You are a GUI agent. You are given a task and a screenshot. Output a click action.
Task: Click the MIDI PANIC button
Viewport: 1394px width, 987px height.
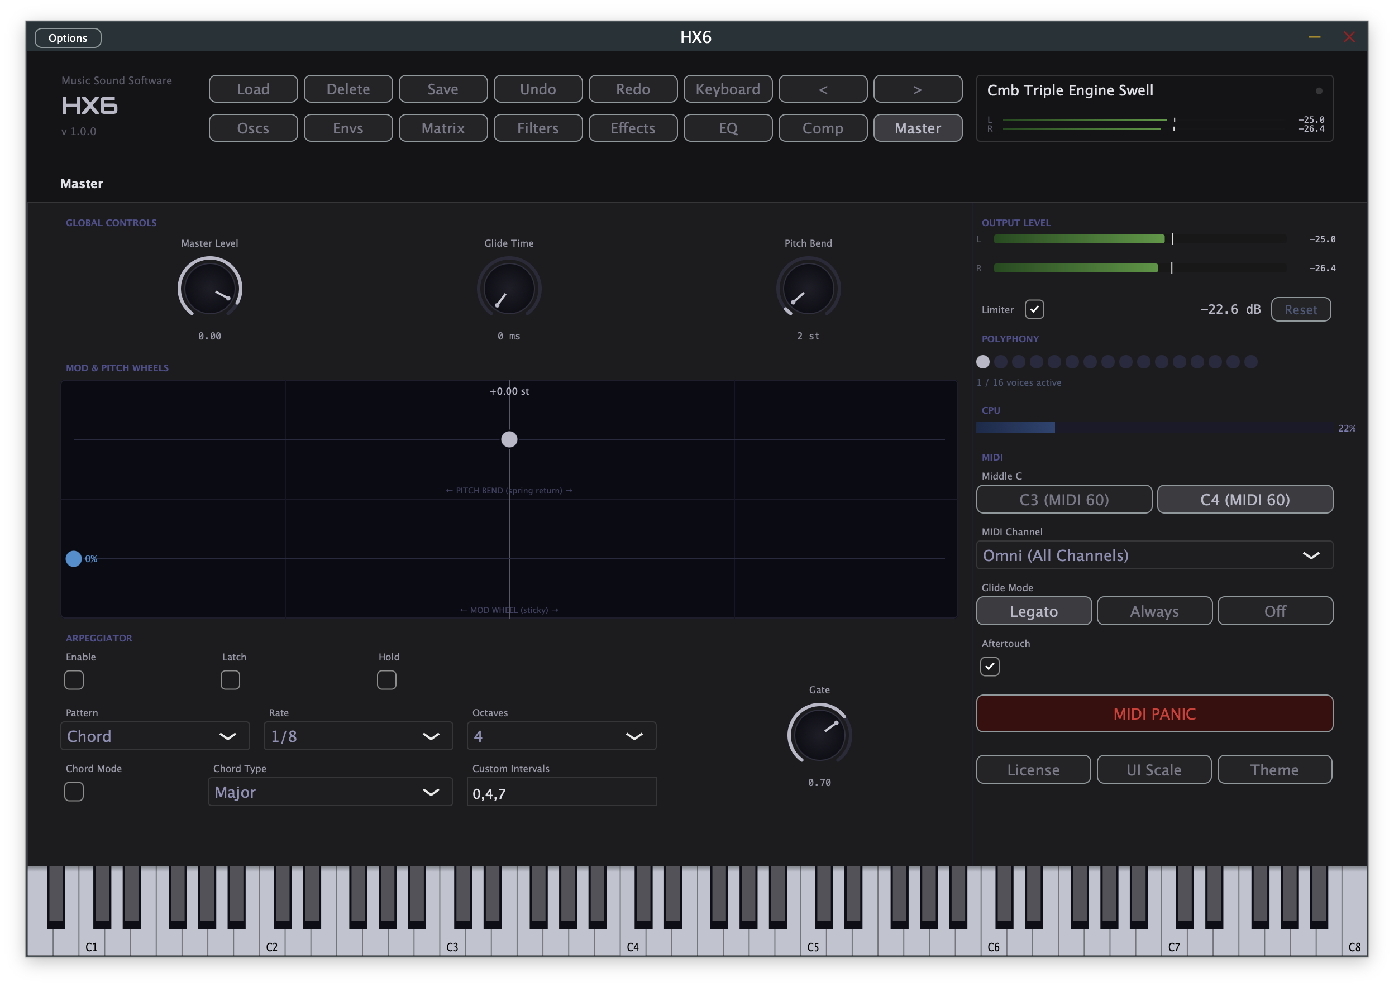pyautogui.click(x=1154, y=713)
